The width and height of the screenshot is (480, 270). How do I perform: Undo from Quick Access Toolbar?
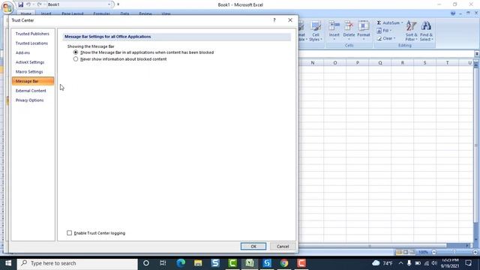28,4
